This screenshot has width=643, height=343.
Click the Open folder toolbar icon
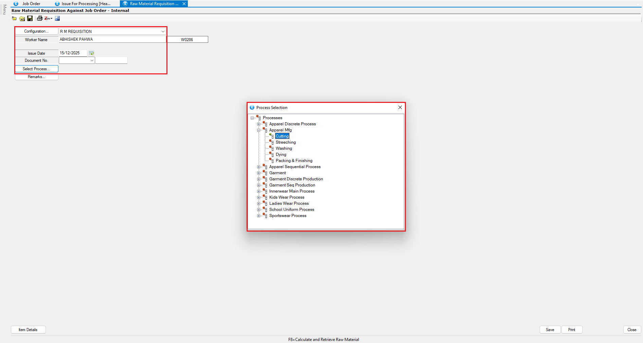pos(22,18)
